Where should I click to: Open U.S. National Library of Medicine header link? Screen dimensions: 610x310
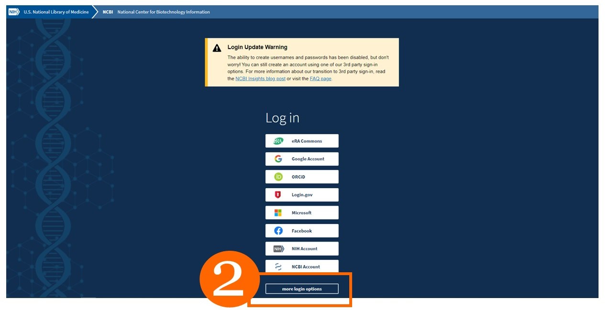[55, 11]
